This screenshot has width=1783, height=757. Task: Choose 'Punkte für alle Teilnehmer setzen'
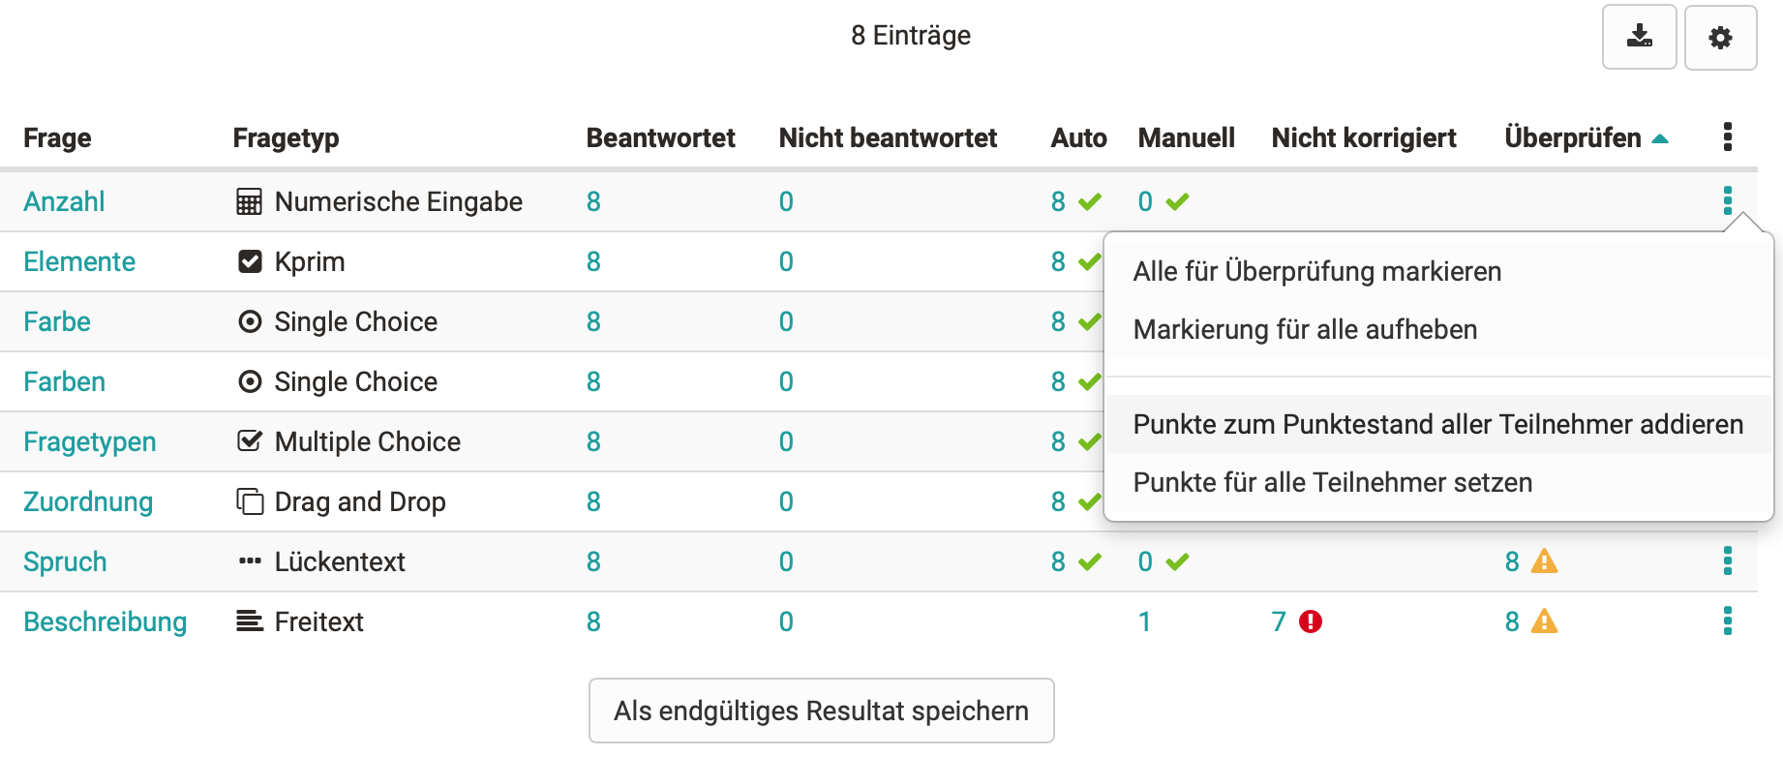[1332, 483]
